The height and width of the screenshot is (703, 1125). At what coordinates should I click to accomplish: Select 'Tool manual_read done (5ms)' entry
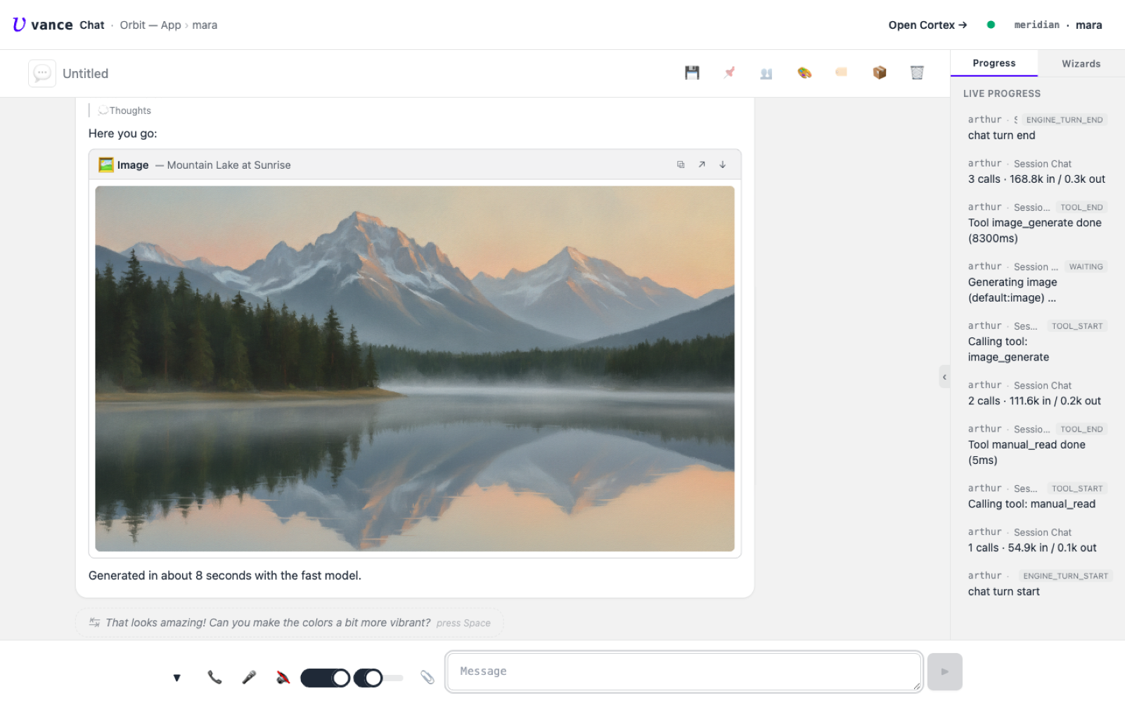(1037, 444)
